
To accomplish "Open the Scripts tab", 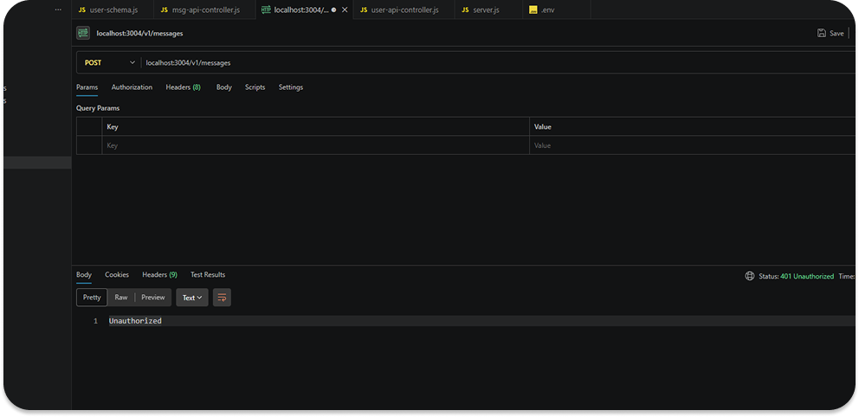I will click(255, 87).
